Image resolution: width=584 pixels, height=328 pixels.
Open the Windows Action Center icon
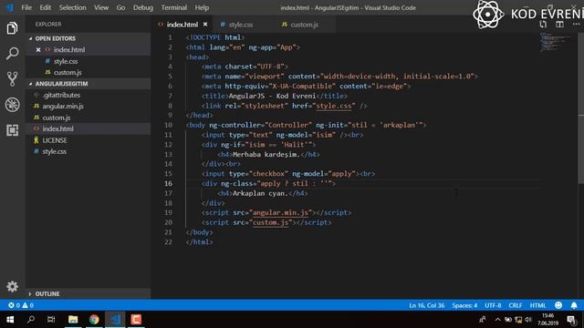pos(571,320)
